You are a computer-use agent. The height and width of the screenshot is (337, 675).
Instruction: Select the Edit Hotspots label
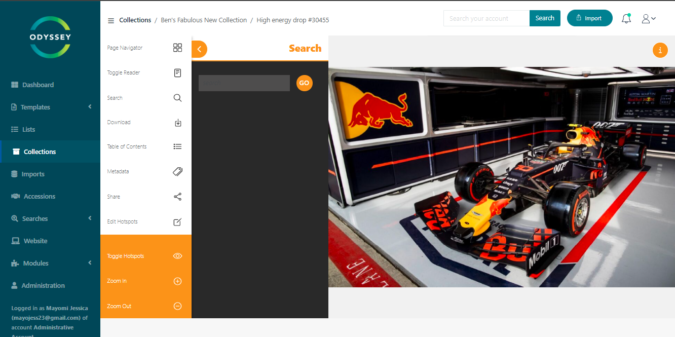click(122, 221)
